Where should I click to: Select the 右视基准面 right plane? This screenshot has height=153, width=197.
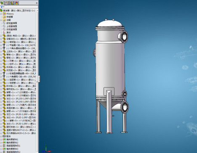click(12, 29)
